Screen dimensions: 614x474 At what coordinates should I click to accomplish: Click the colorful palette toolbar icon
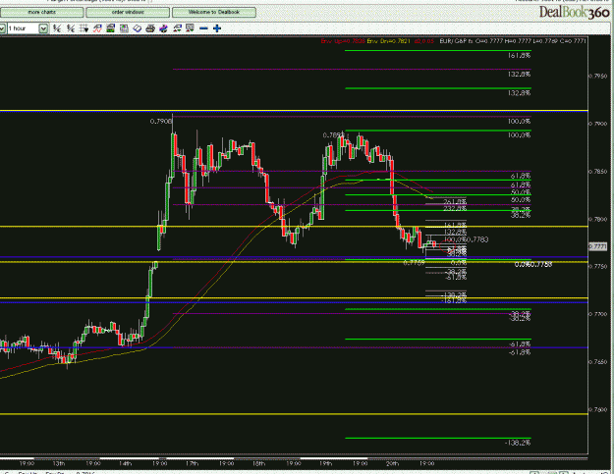pos(164,28)
